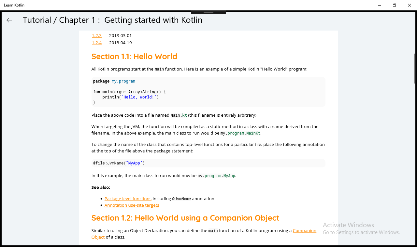Click the 2018-03-01 release date
The height and width of the screenshot is (247, 417).
pyautogui.click(x=120, y=36)
